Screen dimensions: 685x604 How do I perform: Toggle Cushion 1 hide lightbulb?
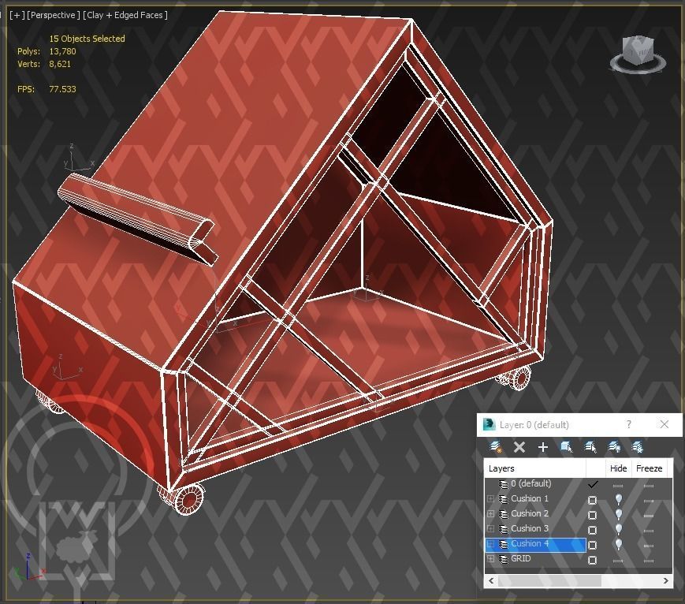[x=619, y=498]
